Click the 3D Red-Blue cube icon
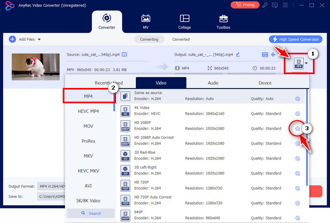 click(125, 156)
